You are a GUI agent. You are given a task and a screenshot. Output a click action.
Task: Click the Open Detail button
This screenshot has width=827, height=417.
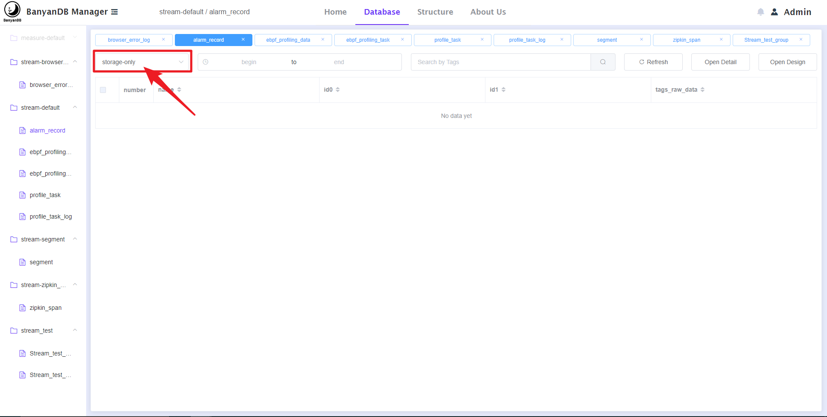[721, 62]
